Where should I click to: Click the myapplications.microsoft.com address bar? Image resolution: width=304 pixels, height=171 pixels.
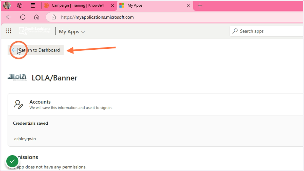[x=175, y=17]
